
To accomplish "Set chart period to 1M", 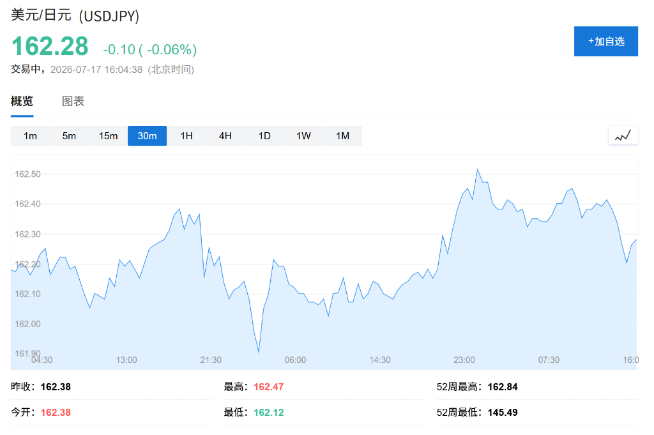I will click(x=342, y=136).
